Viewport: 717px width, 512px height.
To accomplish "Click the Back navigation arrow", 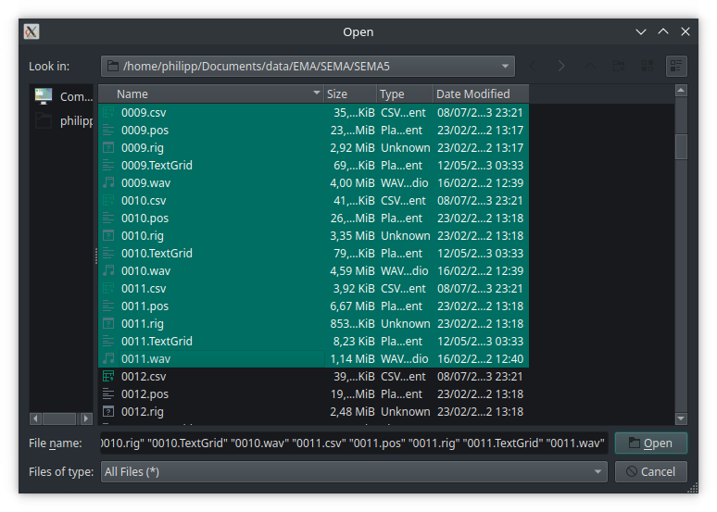I will pyautogui.click(x=533, y=66).
